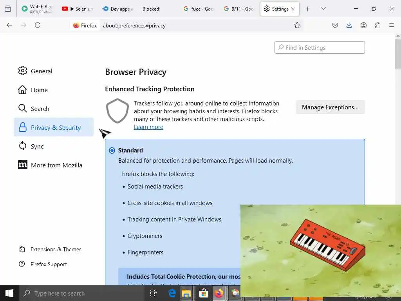Click the Manage Exceptions button

[x=330, y=107]
